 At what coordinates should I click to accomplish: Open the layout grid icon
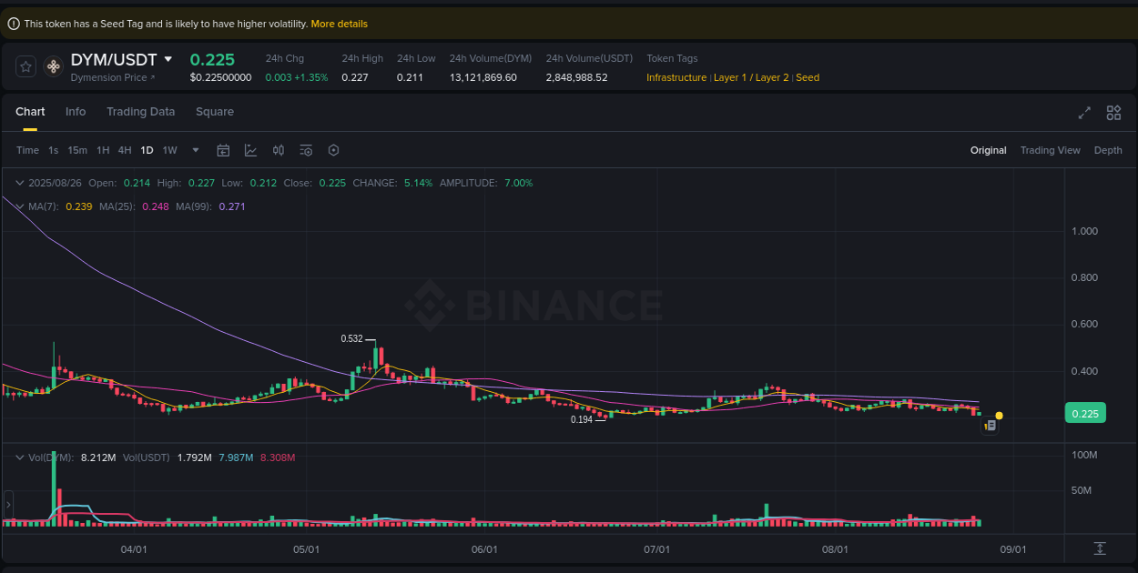1113,112
